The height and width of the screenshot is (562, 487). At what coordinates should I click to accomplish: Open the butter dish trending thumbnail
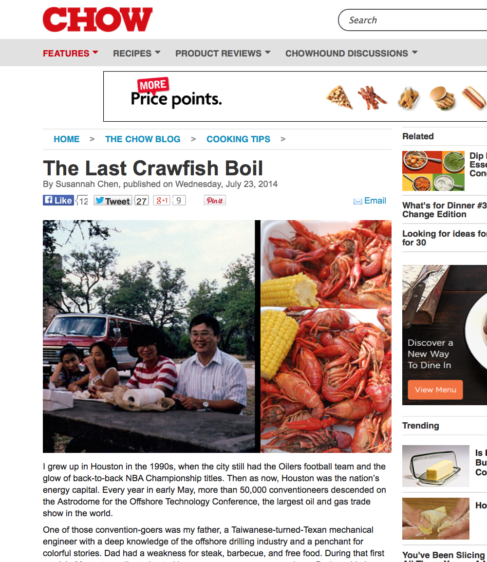[x=436, y=466]
